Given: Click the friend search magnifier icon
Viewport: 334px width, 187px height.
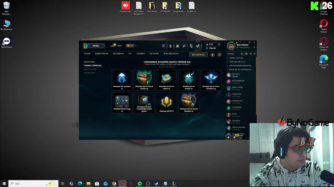Looking at the screenshot, I should point(255,54).
